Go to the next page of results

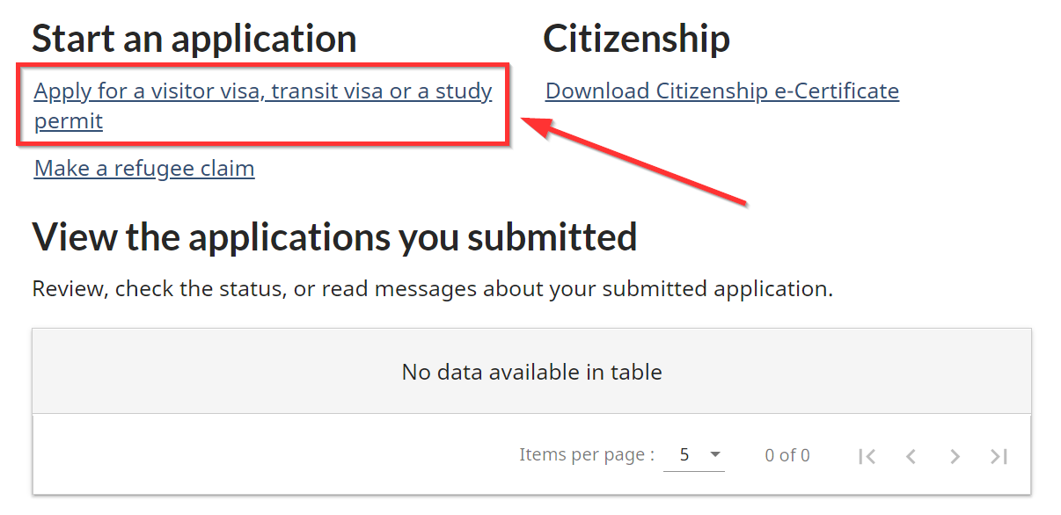pos(955,456)
